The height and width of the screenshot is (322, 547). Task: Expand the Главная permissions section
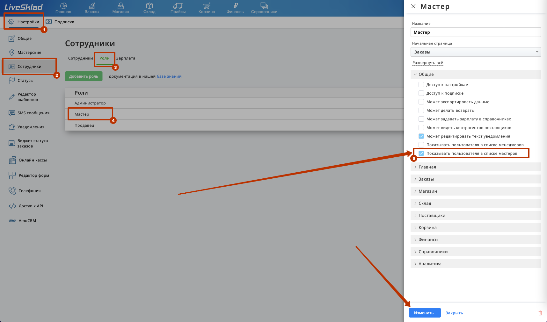click(476, 167)
